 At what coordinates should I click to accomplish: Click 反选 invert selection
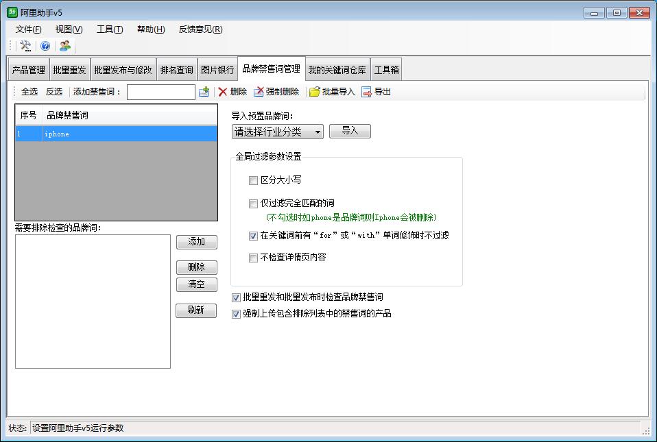coord(54,92)
